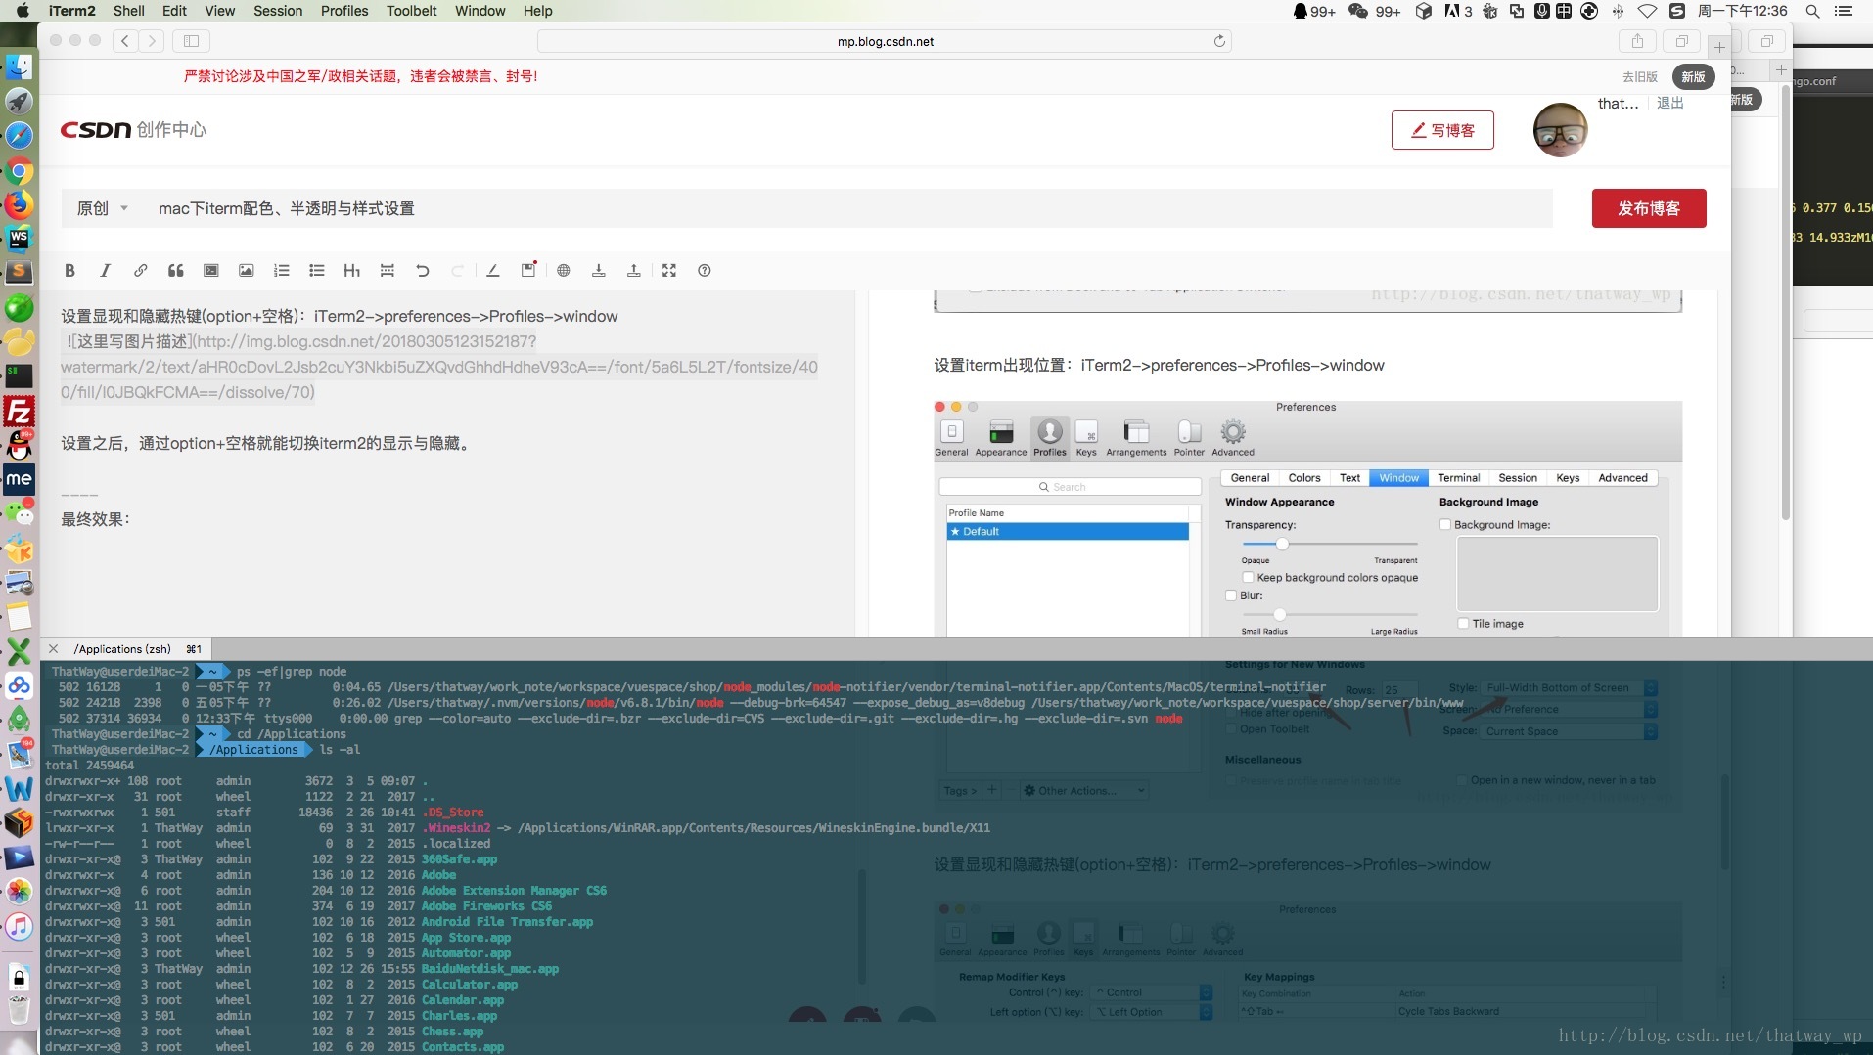Open Spotlight search in the menu bar
Viewport: 1873px width, 1055px height.
coord(1812,11)
